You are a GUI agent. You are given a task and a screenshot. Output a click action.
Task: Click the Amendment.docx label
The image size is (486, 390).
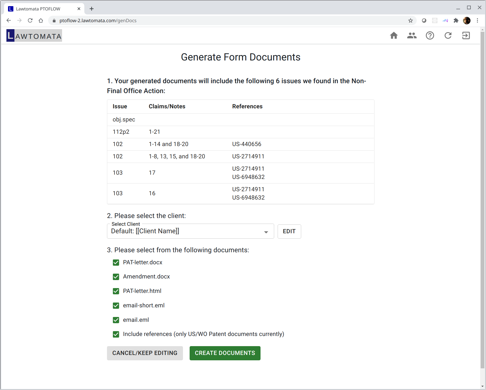[146, 277]
